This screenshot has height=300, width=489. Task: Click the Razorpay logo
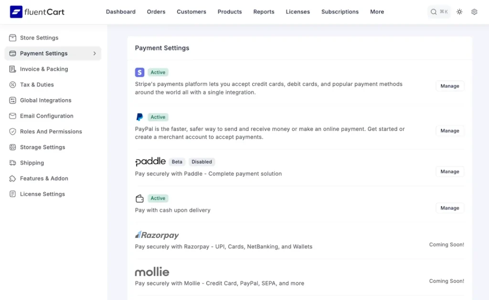coord(157,235)
